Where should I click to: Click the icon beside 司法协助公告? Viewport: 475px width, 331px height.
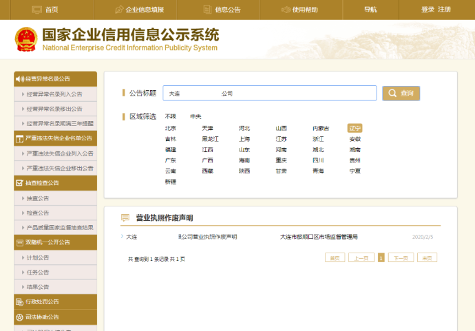pos(19,317)
